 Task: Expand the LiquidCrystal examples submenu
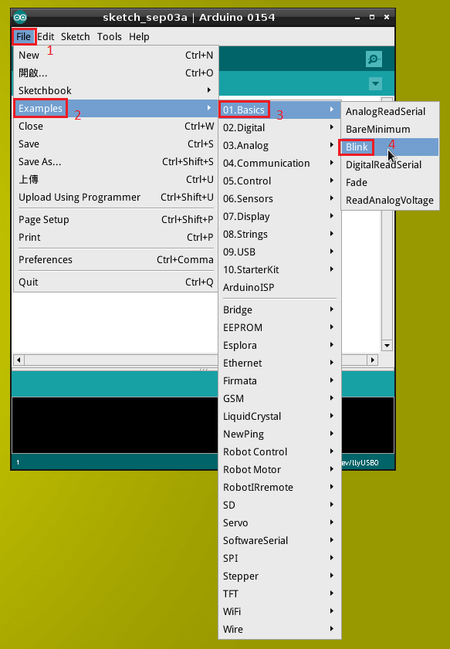coord(279,417)
